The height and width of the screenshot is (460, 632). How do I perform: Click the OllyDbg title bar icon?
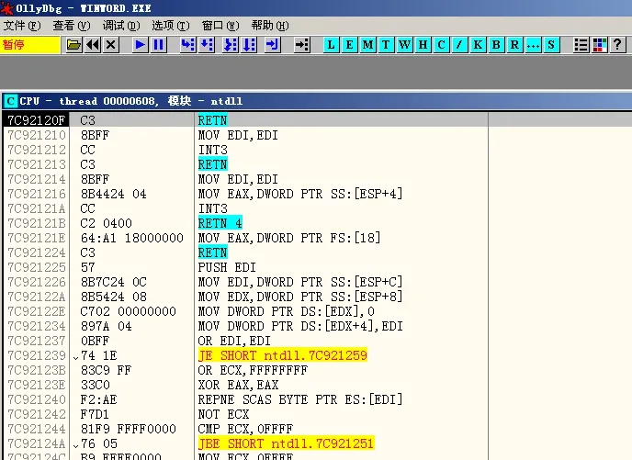pos(6,8)
